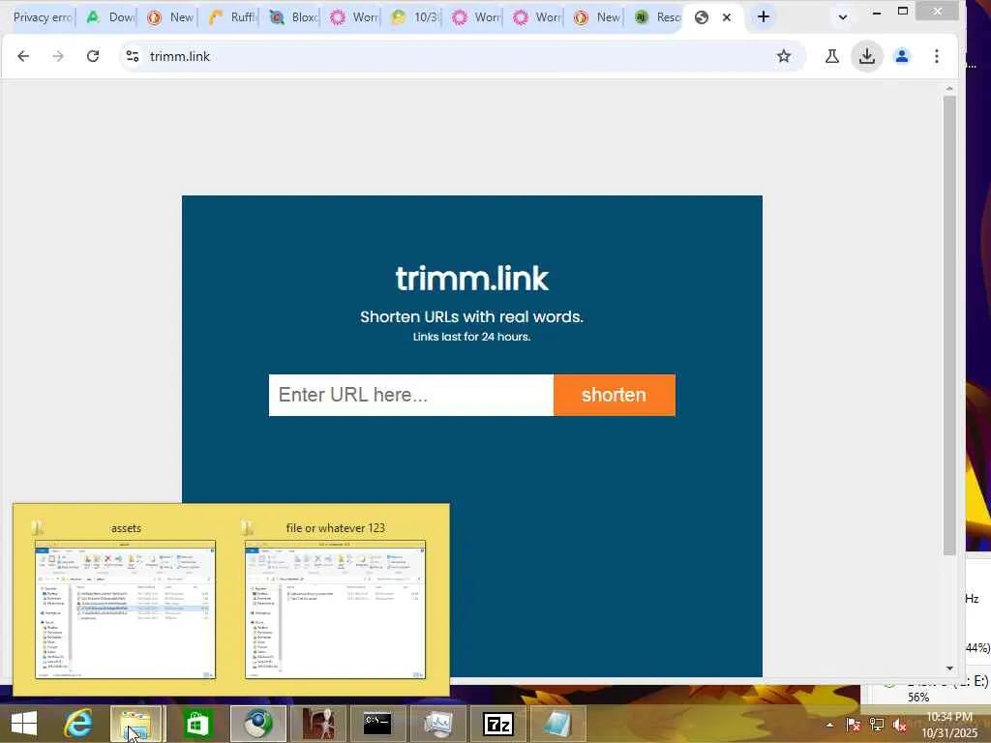
Task: Close the active trimm.link tab
Action: [727, 17]
